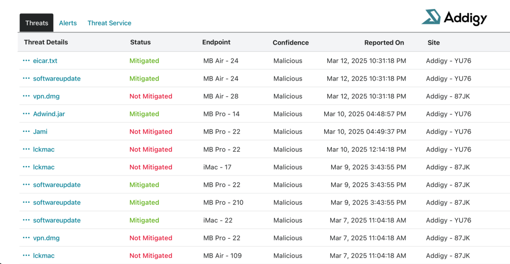This screenshot has height=264, width=510.
Task: Expand actions for softwareupdate on iMac - 22
Action: coord(26,220)
